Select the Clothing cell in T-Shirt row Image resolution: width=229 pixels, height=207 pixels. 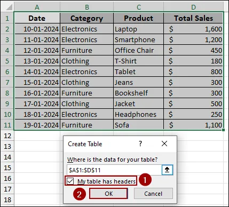[87, 61]
